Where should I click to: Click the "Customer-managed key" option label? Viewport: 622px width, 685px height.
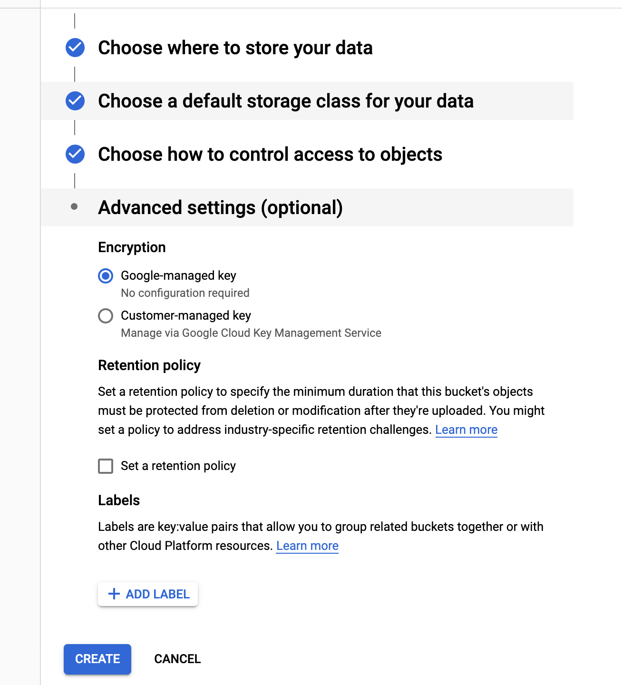point(186,316)
